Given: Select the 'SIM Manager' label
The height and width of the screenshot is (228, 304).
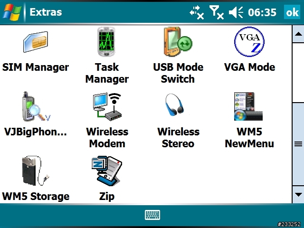Looking at the screenshot, I should (36, 67).
